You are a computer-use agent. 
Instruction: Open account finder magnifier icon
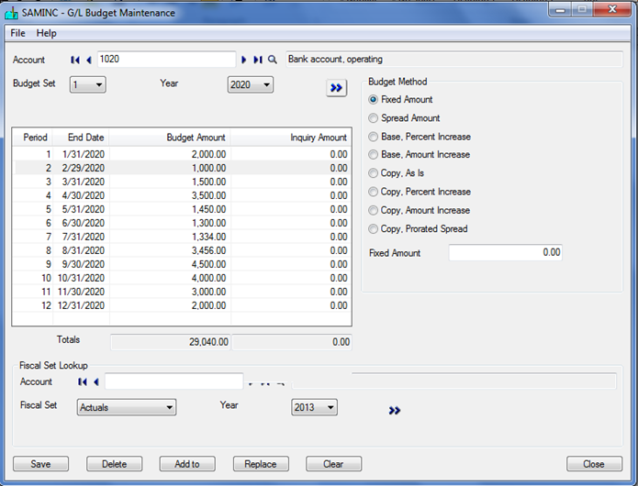(273, 60)
